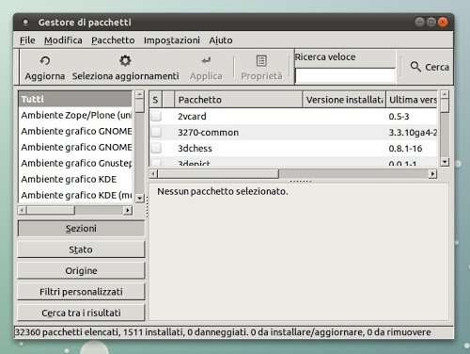The height and width of the screenshot is (354, 470).
Task: Click the window menu dot in title bar
Action: pos(25,22)
